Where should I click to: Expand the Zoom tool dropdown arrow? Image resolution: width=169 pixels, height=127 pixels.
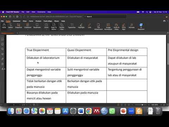pos(46,30)
